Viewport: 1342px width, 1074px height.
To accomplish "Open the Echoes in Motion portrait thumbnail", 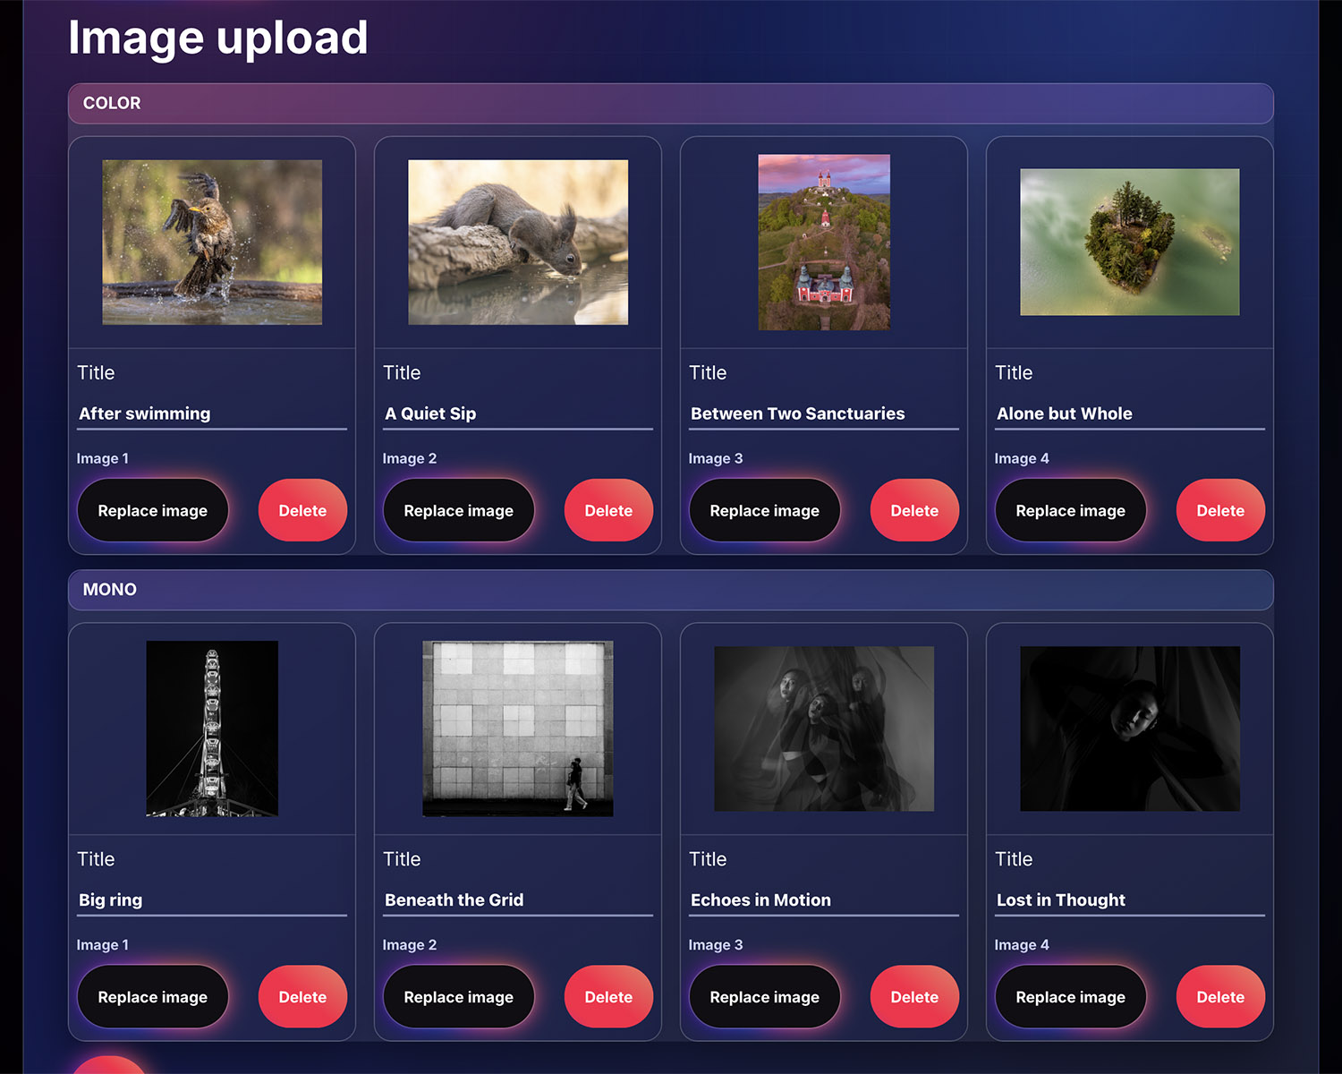I will pyautogui.click(x=824, y=729).
